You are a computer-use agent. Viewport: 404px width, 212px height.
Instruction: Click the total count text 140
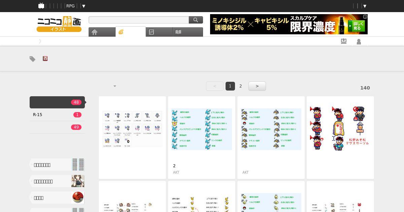pyautogui.click(x=365, y=88)
